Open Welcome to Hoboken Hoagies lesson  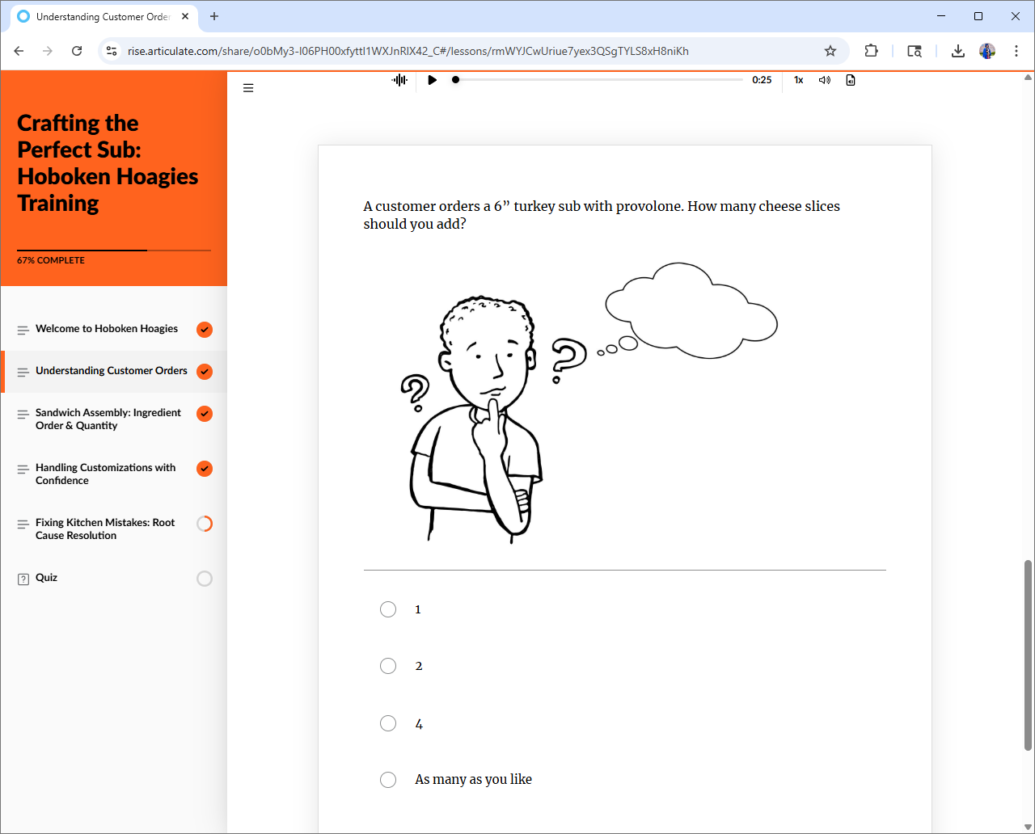pyautogui.click(x=107, y=329)
